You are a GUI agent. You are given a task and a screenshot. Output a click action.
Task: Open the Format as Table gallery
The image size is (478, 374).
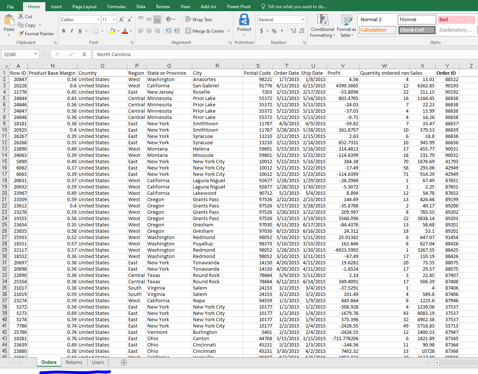click(346, 26)
